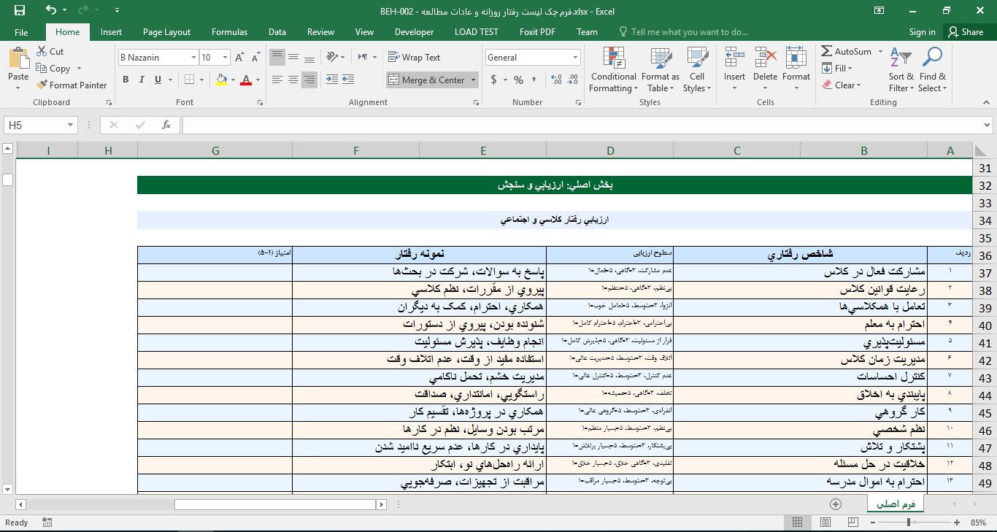The width and height of the screenshot is (997, 532).
Task: Select column D header
Action: tap(610, 150)
